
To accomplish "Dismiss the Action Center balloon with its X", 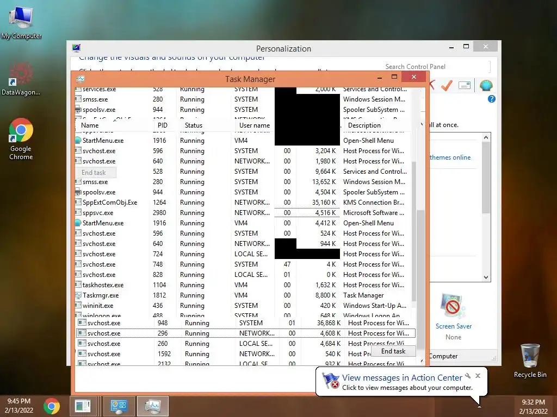I will pos(478,376).
